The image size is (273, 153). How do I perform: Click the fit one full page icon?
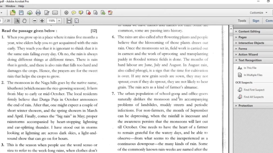pyautogui.click(x=77, y=21)
